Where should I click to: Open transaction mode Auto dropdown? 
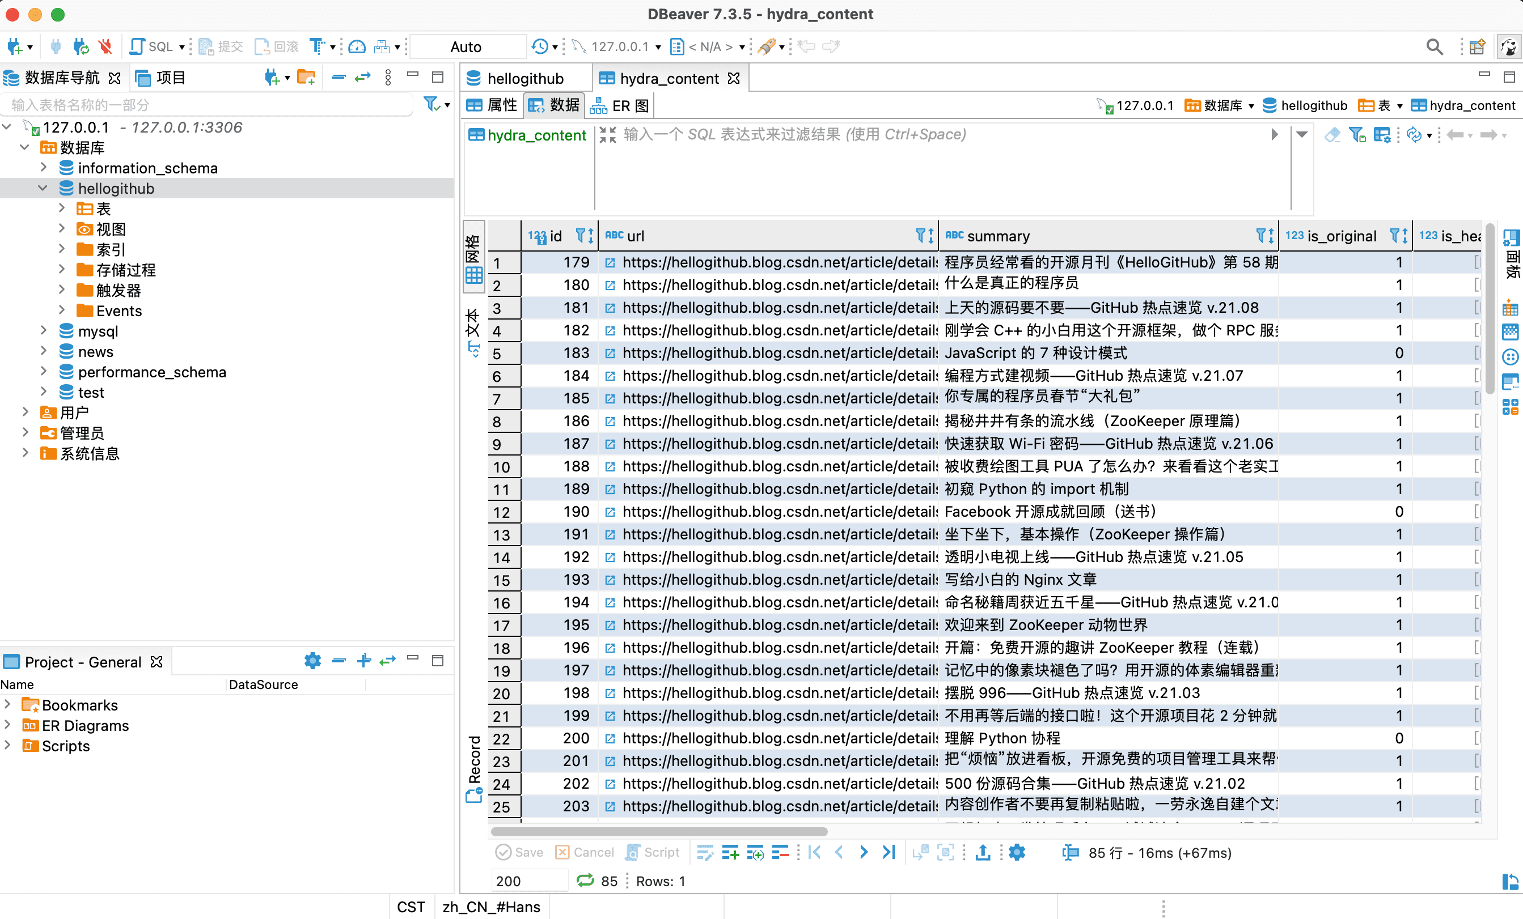tap(466, 47)
